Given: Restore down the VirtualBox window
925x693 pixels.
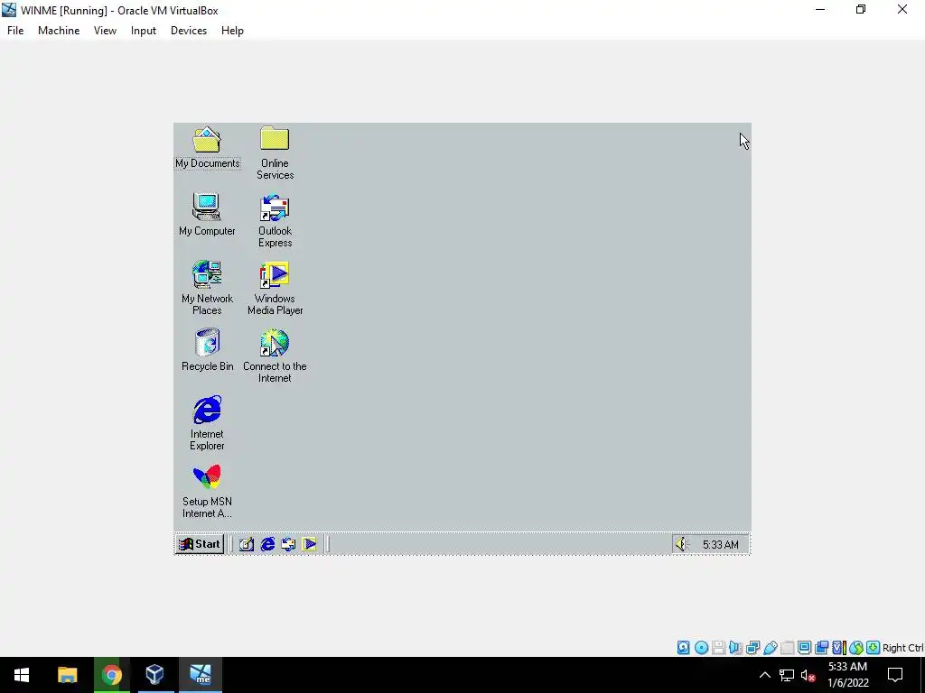Looking at the screenshot, I should [861, 9].
